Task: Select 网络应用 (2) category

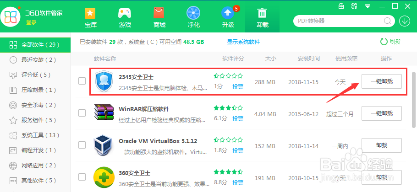Action: (x=35, y=166)
